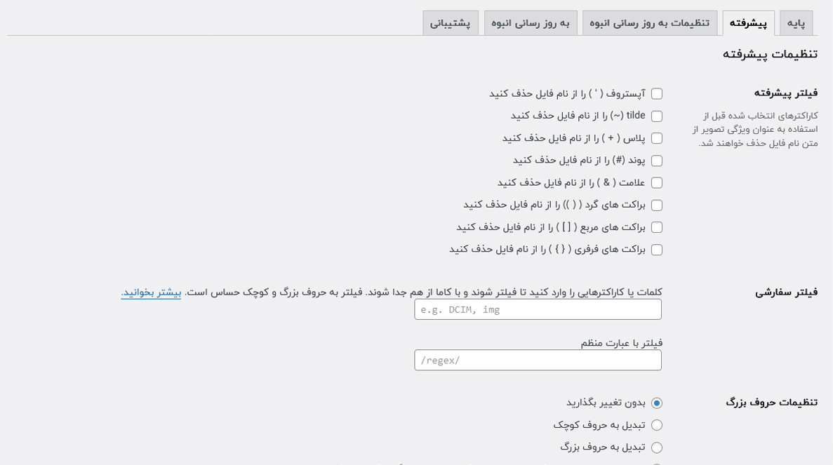Click the تنظیمات پیشرفته heading
Image resolution: width=833 pixels, height=465 pixels.
click(770, 54)
